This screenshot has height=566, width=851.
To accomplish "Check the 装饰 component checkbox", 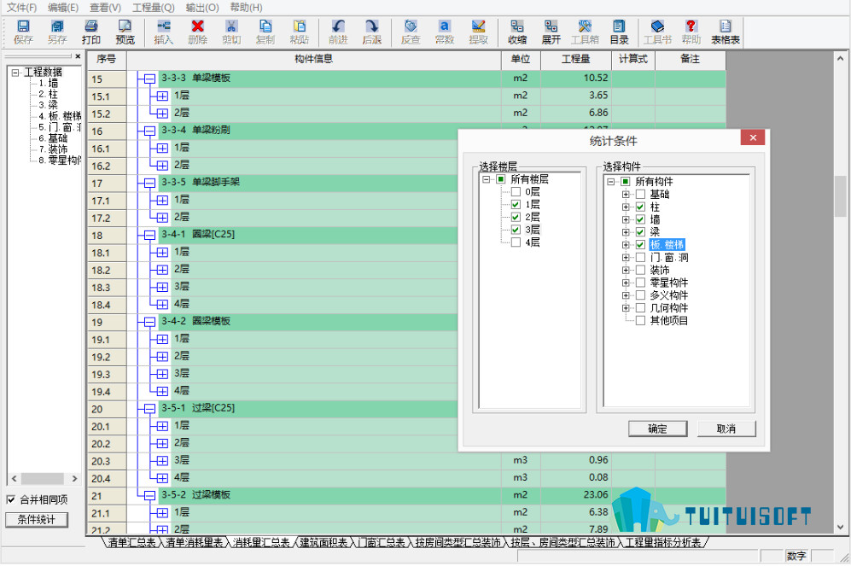I will coord(640,270).
